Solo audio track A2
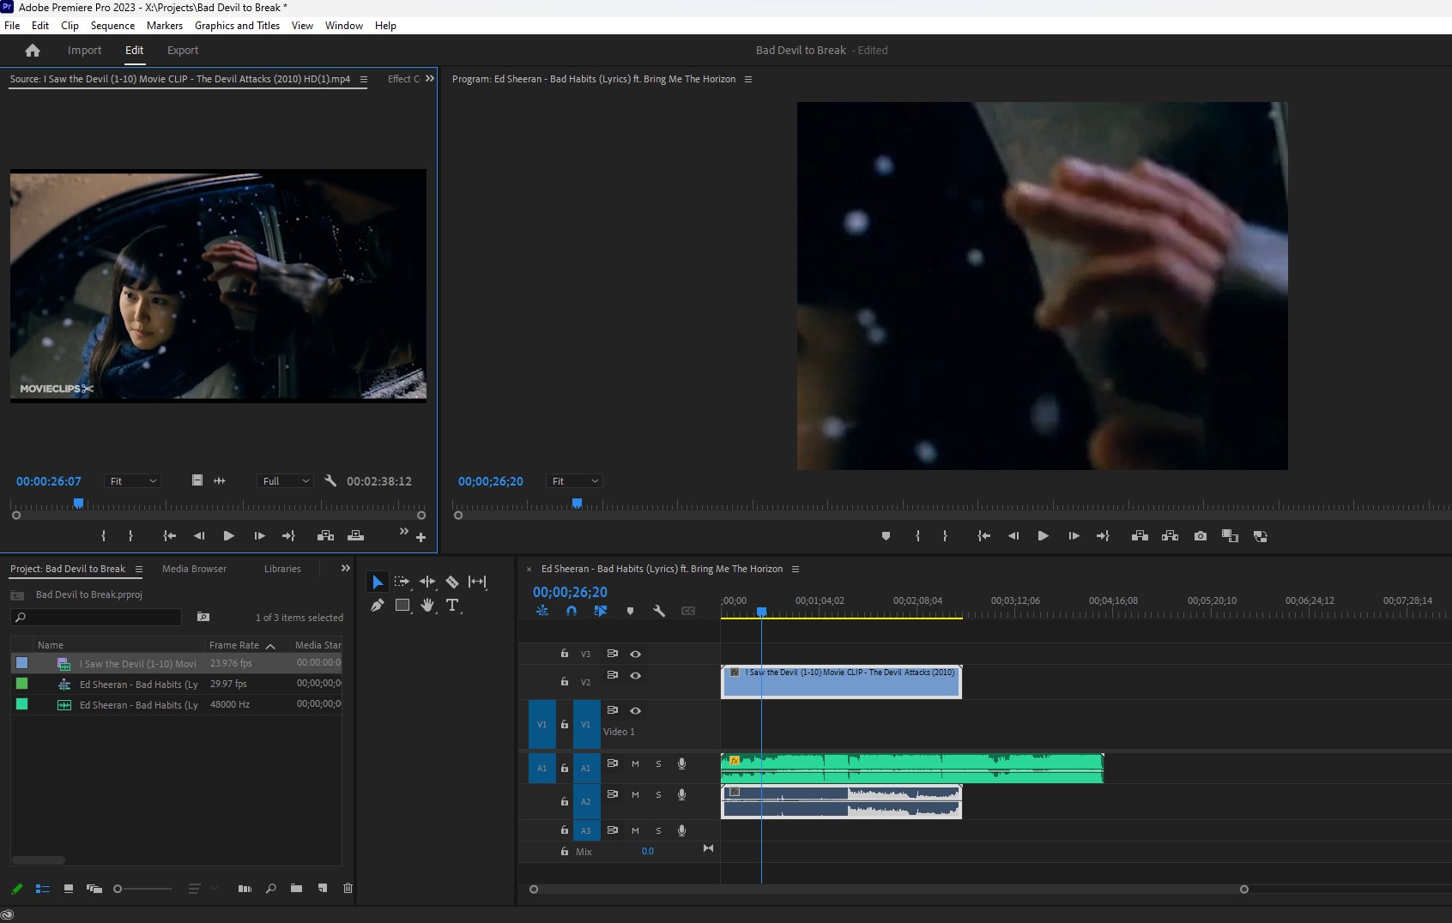The image size is (1452, 923). point(658,794)
